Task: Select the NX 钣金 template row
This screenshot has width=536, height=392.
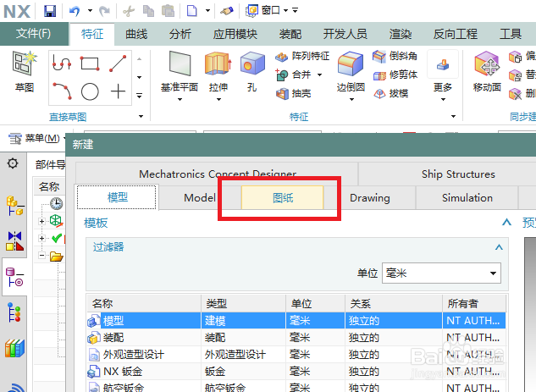Action: point(296,372)
